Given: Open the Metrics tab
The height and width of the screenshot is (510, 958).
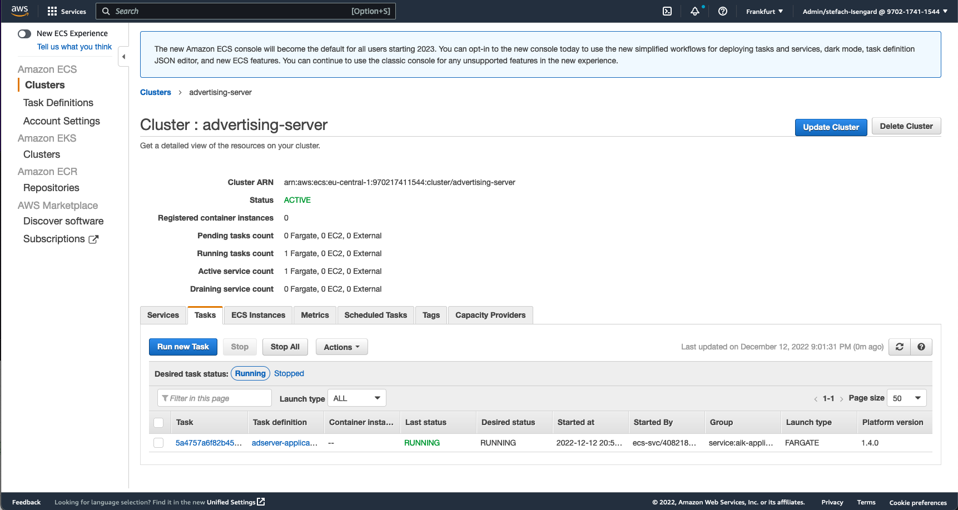Looking at the screenshot, I should (315, 315).
